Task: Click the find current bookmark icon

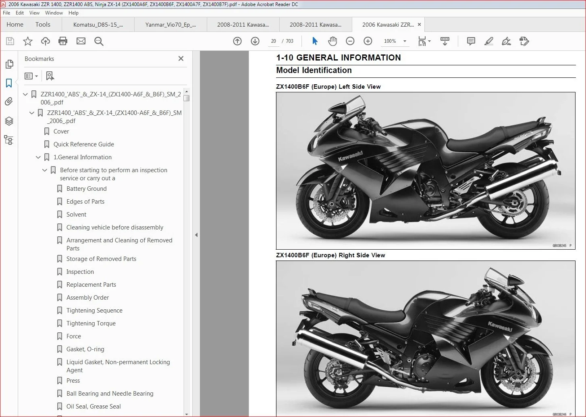Action: coord(50,76)
